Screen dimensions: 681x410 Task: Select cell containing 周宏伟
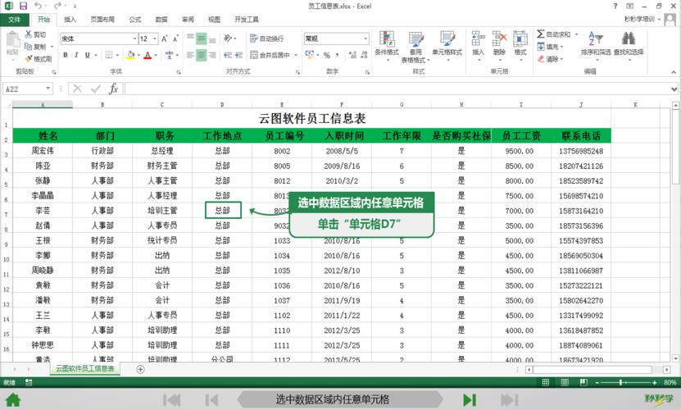point(43,151)
